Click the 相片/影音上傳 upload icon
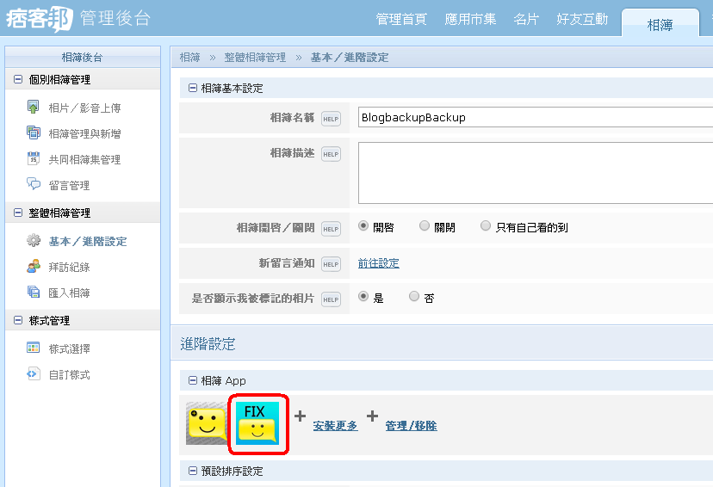This screenshot has width=713, height=487. coord(34,108)
